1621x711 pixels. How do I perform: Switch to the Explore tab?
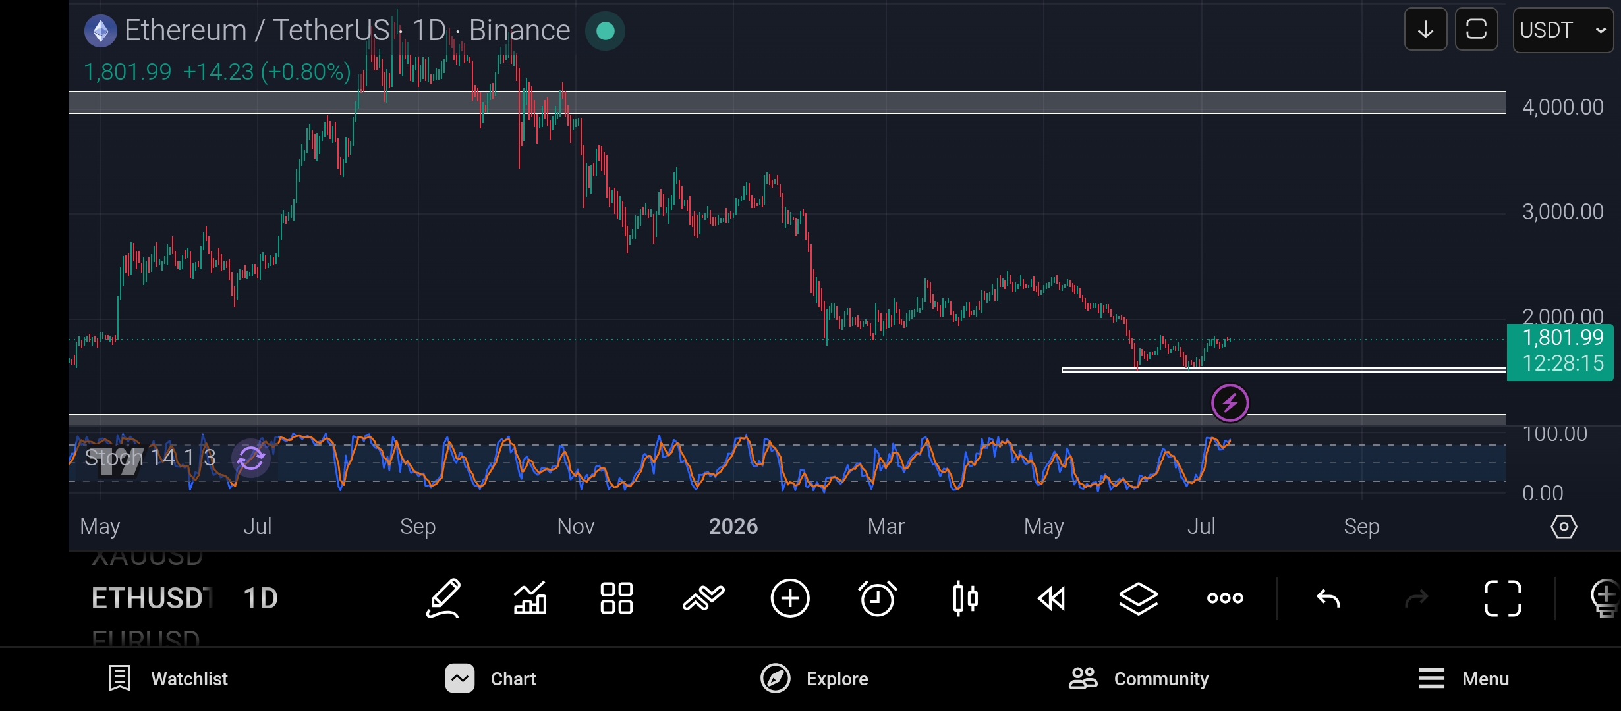814,679
